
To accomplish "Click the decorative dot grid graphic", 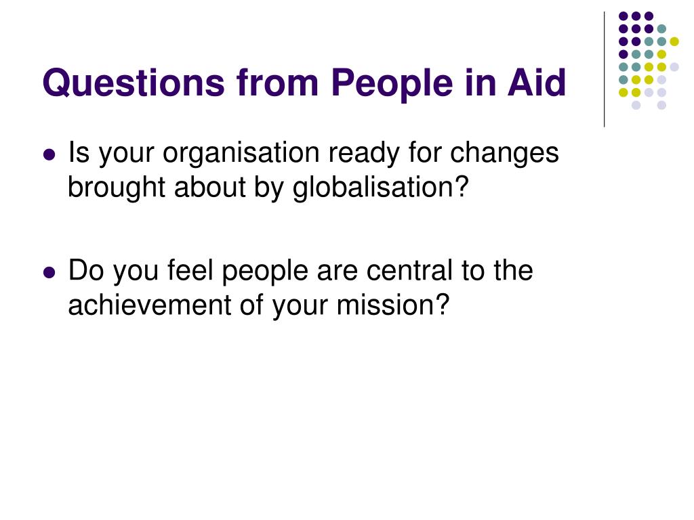I will [x=649, y=60].
